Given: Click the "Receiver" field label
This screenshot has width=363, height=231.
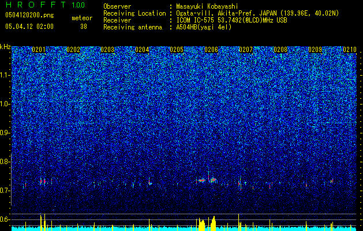Looking at the screenshot, I should tap(117, 20).
